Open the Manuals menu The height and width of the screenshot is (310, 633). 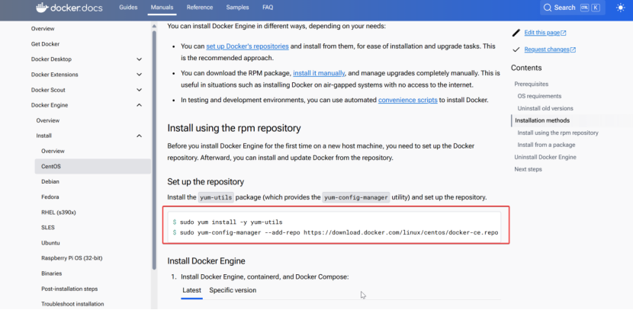(162, 8)
